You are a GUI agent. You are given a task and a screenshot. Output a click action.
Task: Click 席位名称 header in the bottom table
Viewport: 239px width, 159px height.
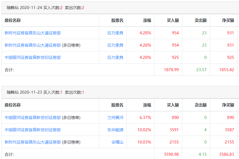tap(12, 105)
